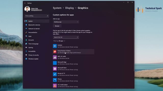Open the Accounts sidebar icon
163x91 pixels.
pos(26,40)
